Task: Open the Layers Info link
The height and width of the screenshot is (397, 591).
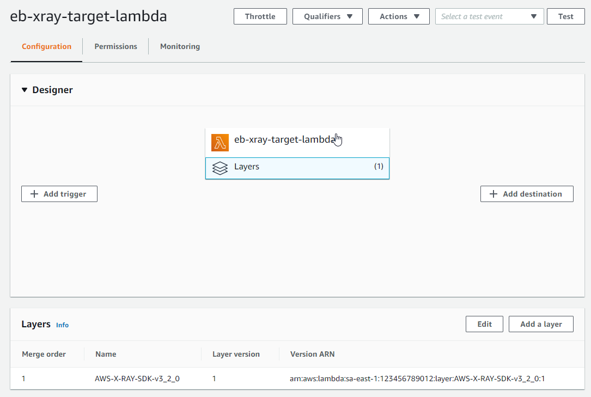Action: [x=62, y=325]
